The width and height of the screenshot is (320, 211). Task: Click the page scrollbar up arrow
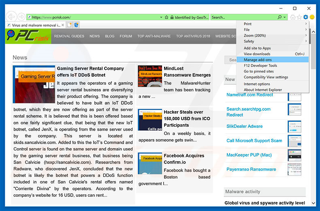314,32
